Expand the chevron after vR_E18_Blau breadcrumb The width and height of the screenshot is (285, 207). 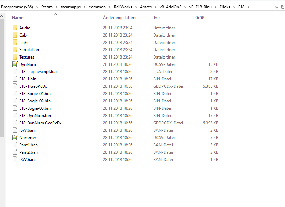pos(215,7)
